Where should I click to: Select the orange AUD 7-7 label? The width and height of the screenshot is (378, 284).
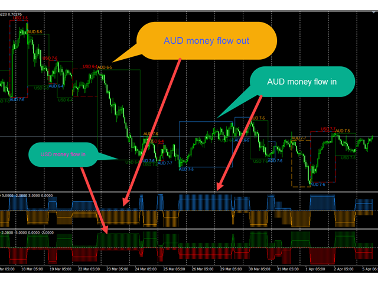299,138
